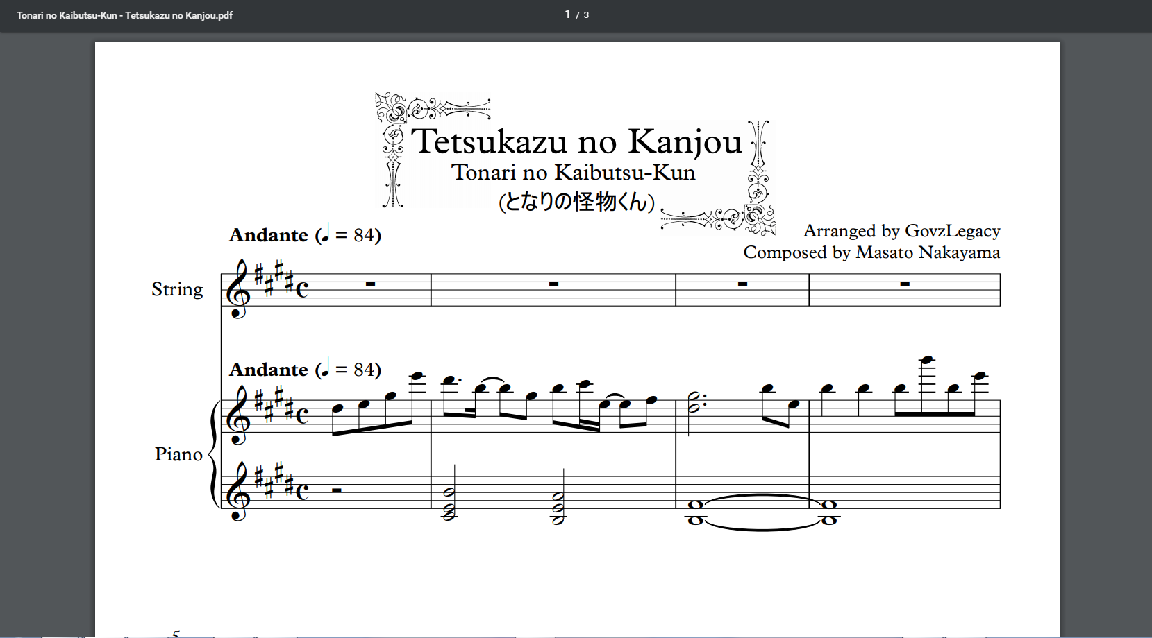The image size is (1152, 638).
Task: Click the treble clef on lower Piano staff
Action: 238,492
